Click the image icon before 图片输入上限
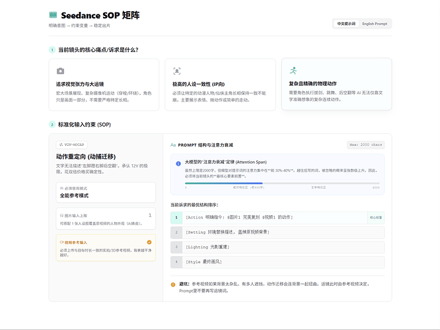 point(61,216)
